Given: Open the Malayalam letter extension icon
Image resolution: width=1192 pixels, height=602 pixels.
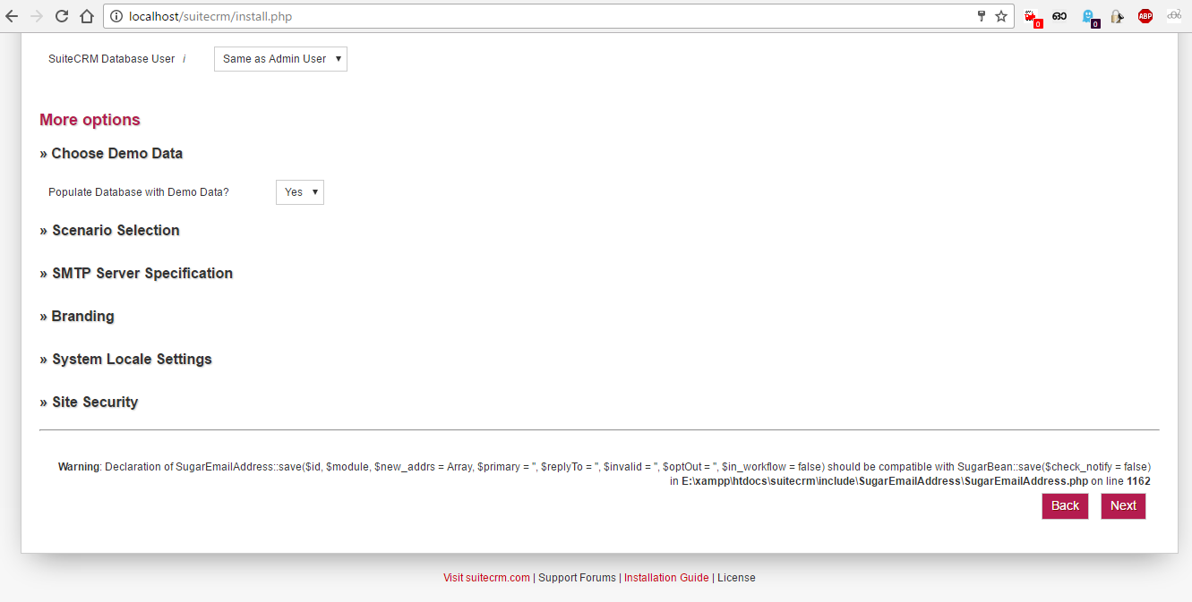Looking at the screenshot, I should pos(1059,16).
